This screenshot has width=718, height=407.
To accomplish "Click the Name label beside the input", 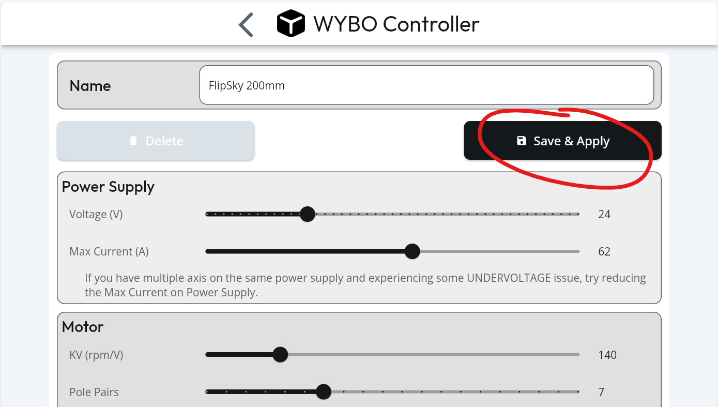I will point(90,85).
